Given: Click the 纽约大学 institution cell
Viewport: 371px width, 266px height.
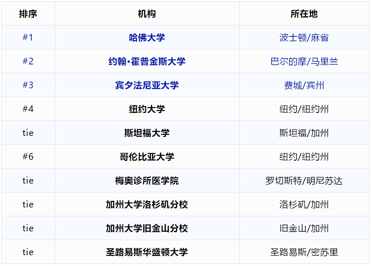Looking at the screenshot, I should (147, 109).
